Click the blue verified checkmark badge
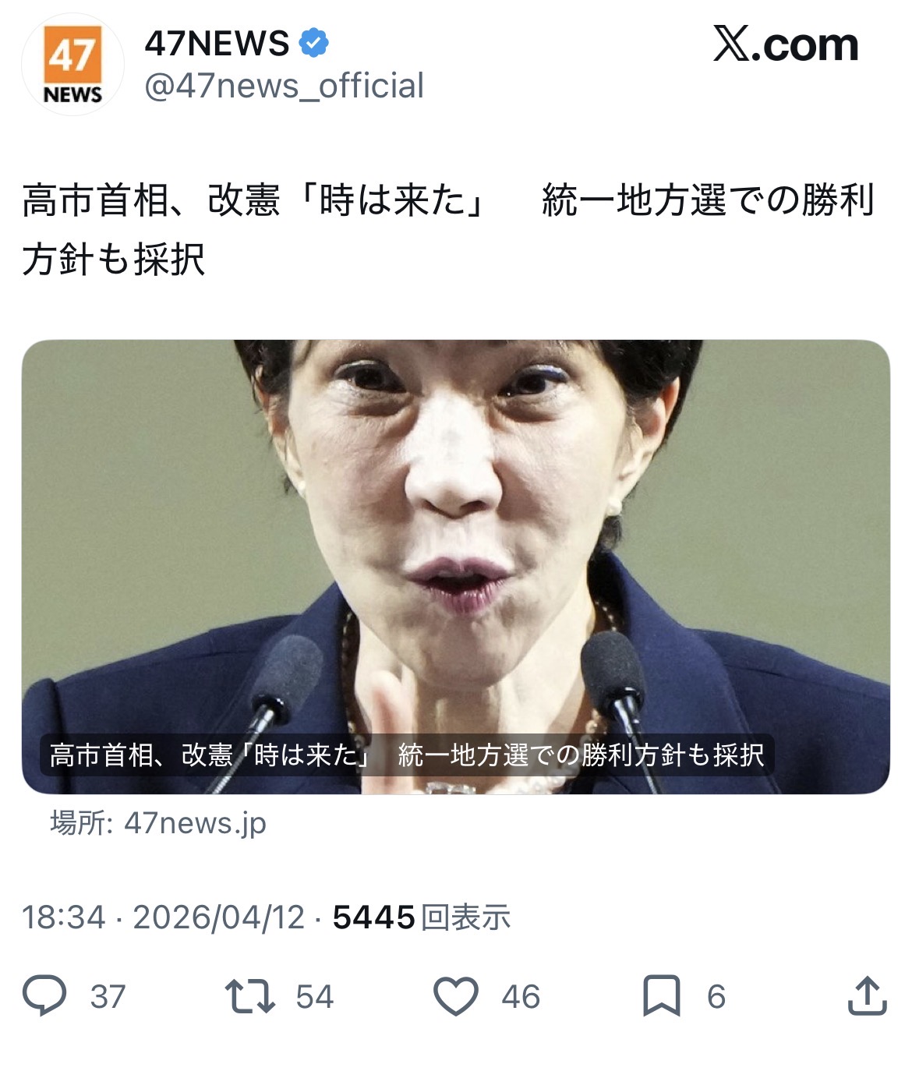Image resolution: width=912 pixels, height=1071 pixels. [x=313, y=43]
